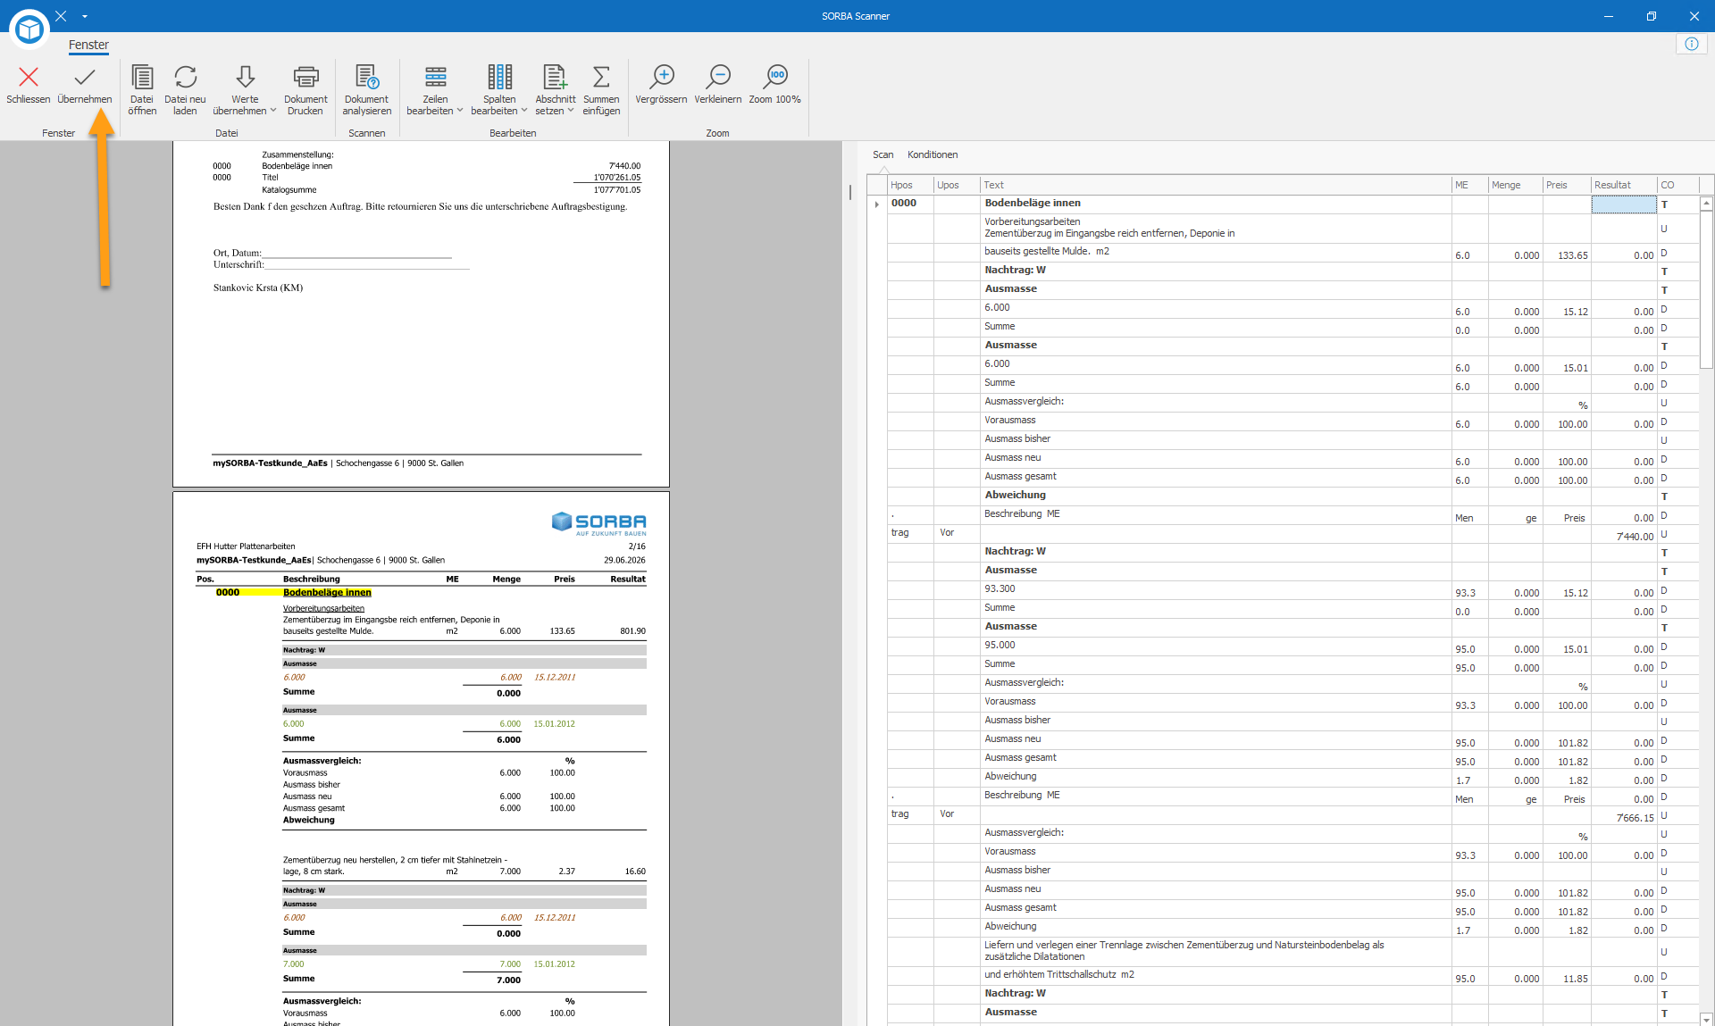1715x1026 pixels.
Task: Click the ME column header
Action: (1470, 185)
